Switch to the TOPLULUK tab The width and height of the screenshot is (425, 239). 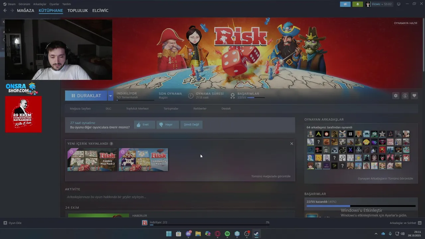(78, 11)
